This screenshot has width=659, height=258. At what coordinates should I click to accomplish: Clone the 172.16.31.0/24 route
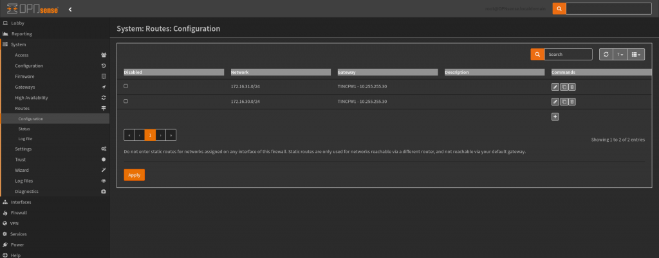[564, 86]
